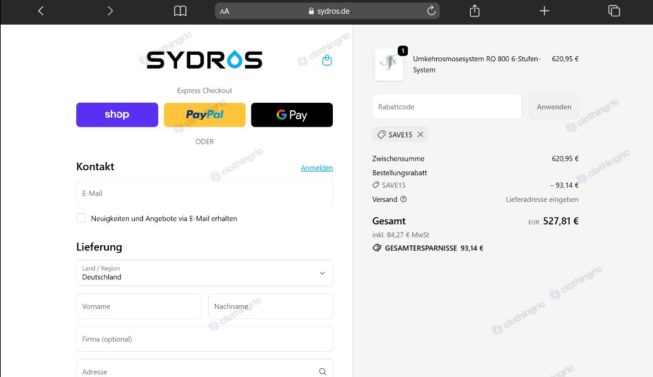
Task: Focus the Nachname field
Action: [270, 306]
